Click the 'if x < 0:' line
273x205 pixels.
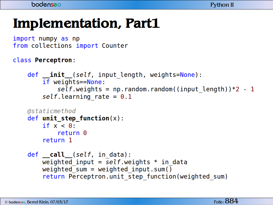59,126
